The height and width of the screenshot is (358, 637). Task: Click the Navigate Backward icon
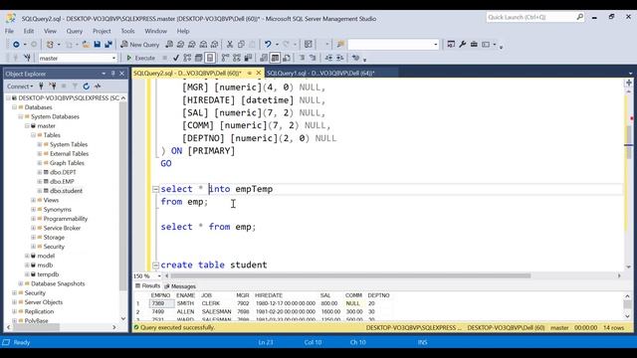coord(16,44)
